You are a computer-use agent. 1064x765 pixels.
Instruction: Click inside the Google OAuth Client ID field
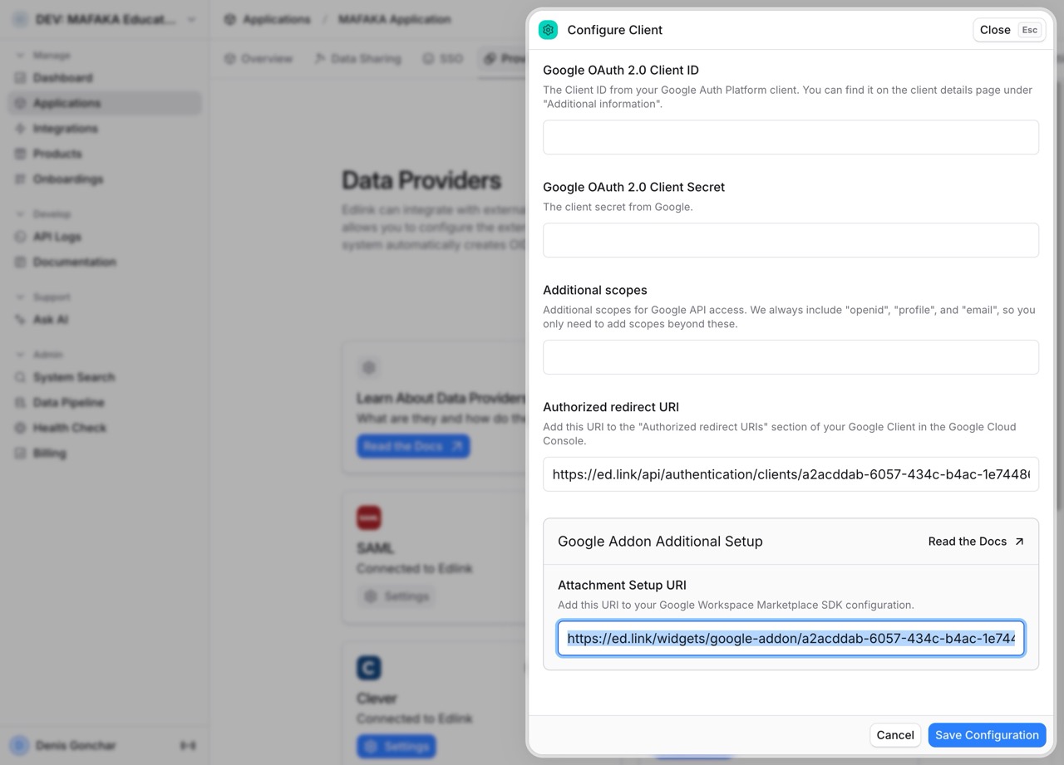pos(791,137)
